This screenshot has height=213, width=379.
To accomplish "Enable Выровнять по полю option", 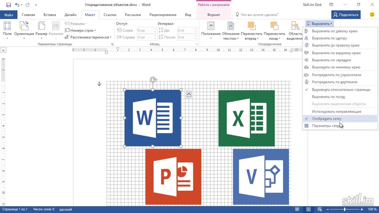I will coord(341,97).
